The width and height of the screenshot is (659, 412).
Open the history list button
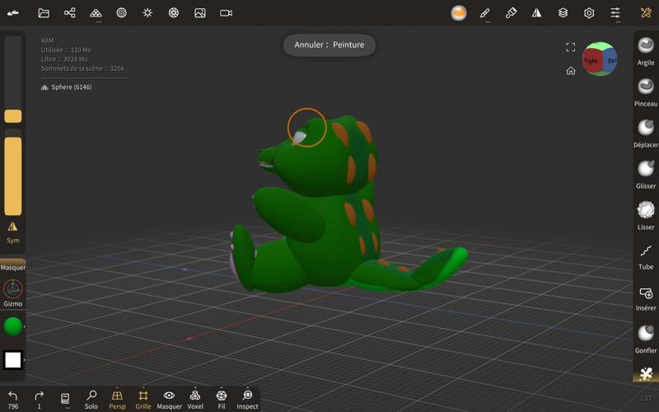(65, 400)
